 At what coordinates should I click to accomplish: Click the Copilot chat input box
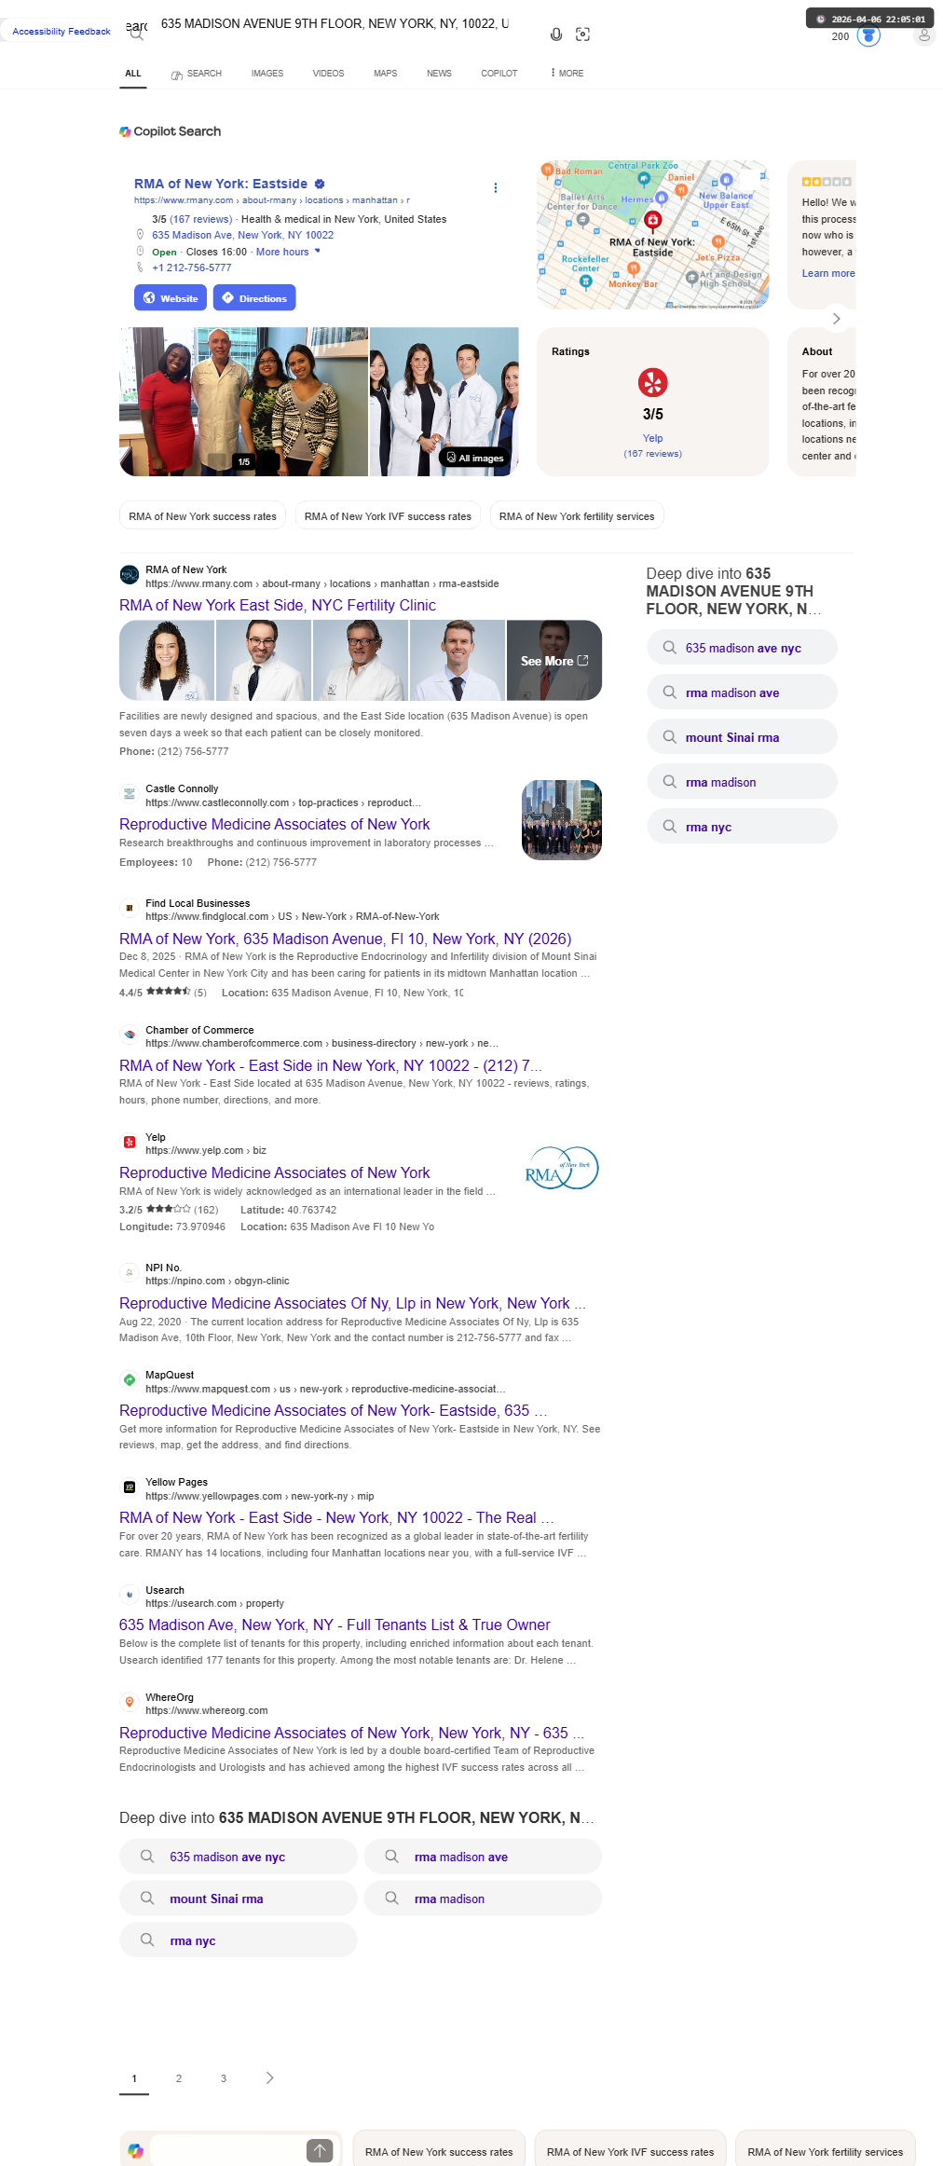pyautogui.click(x=227, y=2150)
